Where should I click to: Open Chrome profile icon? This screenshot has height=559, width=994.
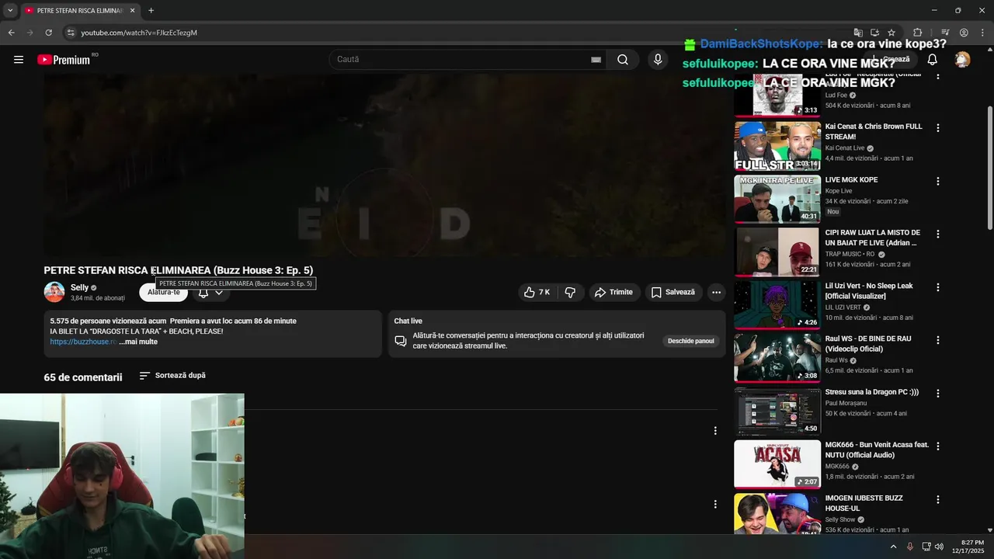point(964,33)
